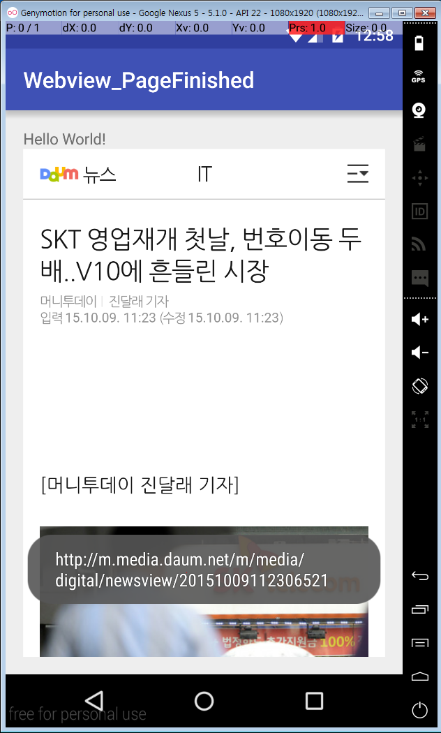Open the SMS message widget
This screenshot has width=441, height=733.
tap(419, 278)
